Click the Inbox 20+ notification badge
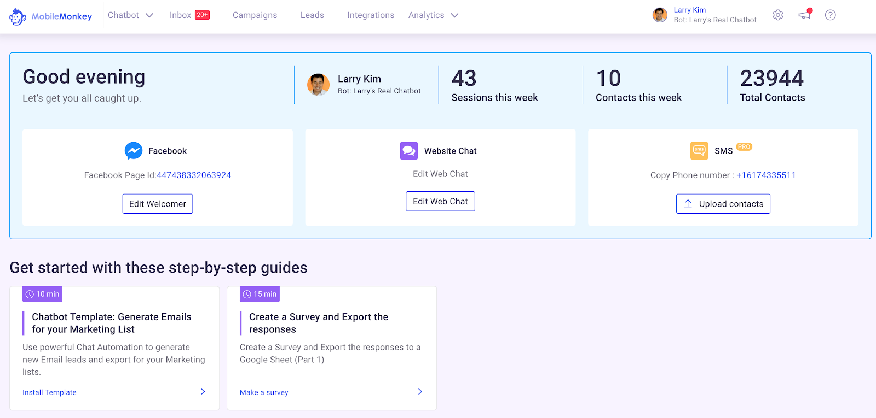876x418 pixels. coord(203,15)
